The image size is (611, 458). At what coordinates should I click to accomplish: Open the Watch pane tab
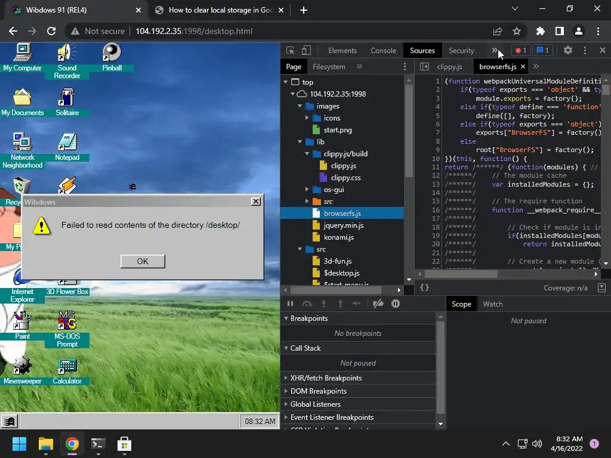(x=492, y=304)
